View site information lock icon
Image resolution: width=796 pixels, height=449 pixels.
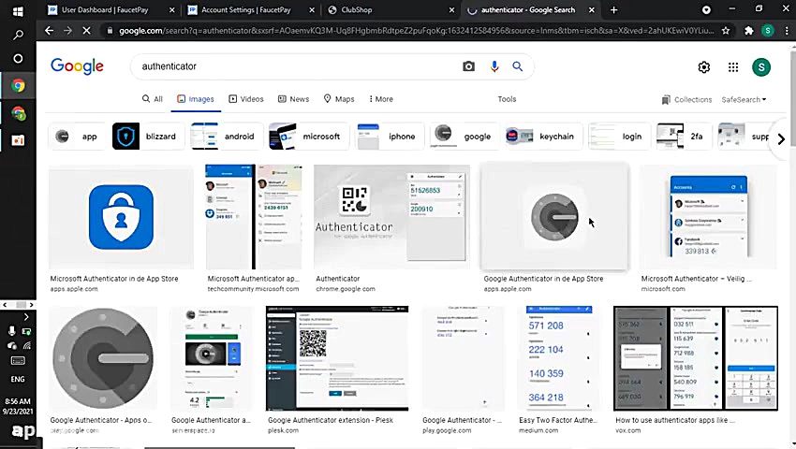pyautogui.click(x=110, y=31)
